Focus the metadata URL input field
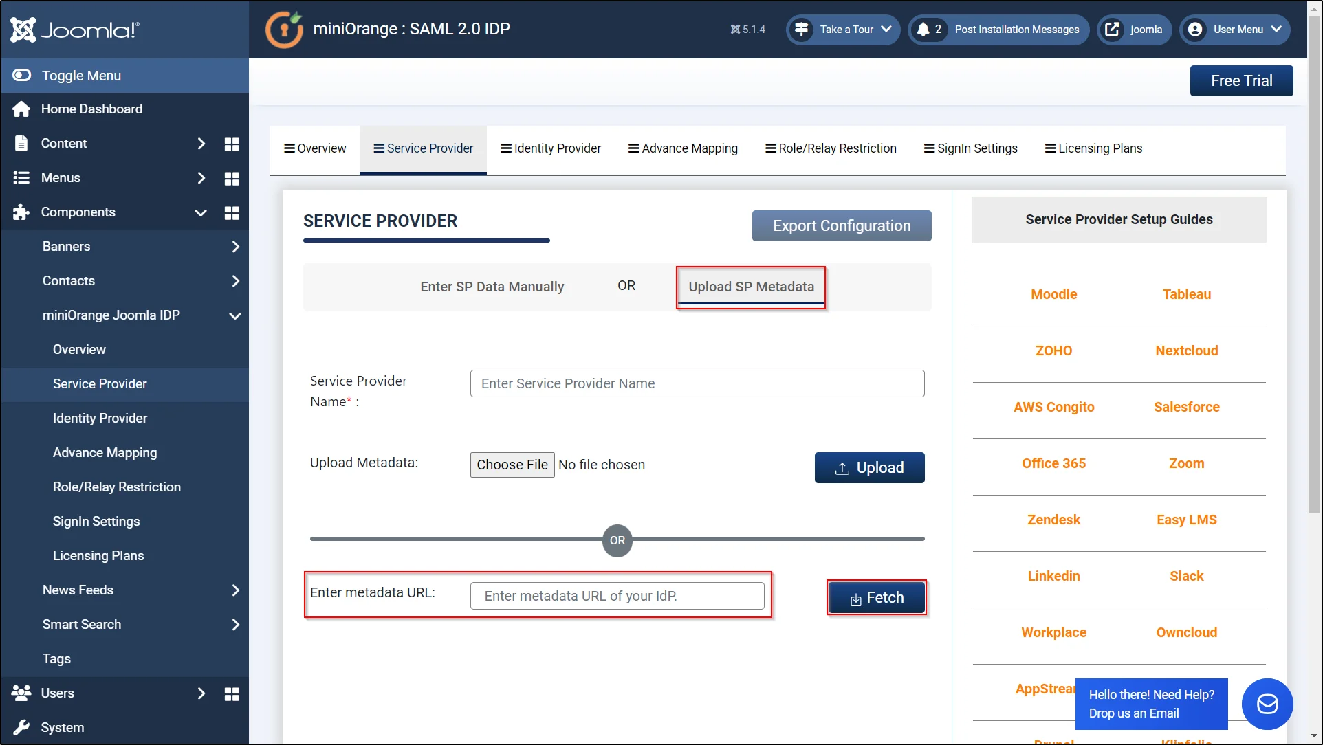The width and height of the screenshot is (1323, 745). (x=617, y=596)
